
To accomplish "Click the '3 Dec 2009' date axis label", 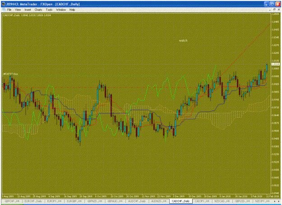I will coord(179,196).
